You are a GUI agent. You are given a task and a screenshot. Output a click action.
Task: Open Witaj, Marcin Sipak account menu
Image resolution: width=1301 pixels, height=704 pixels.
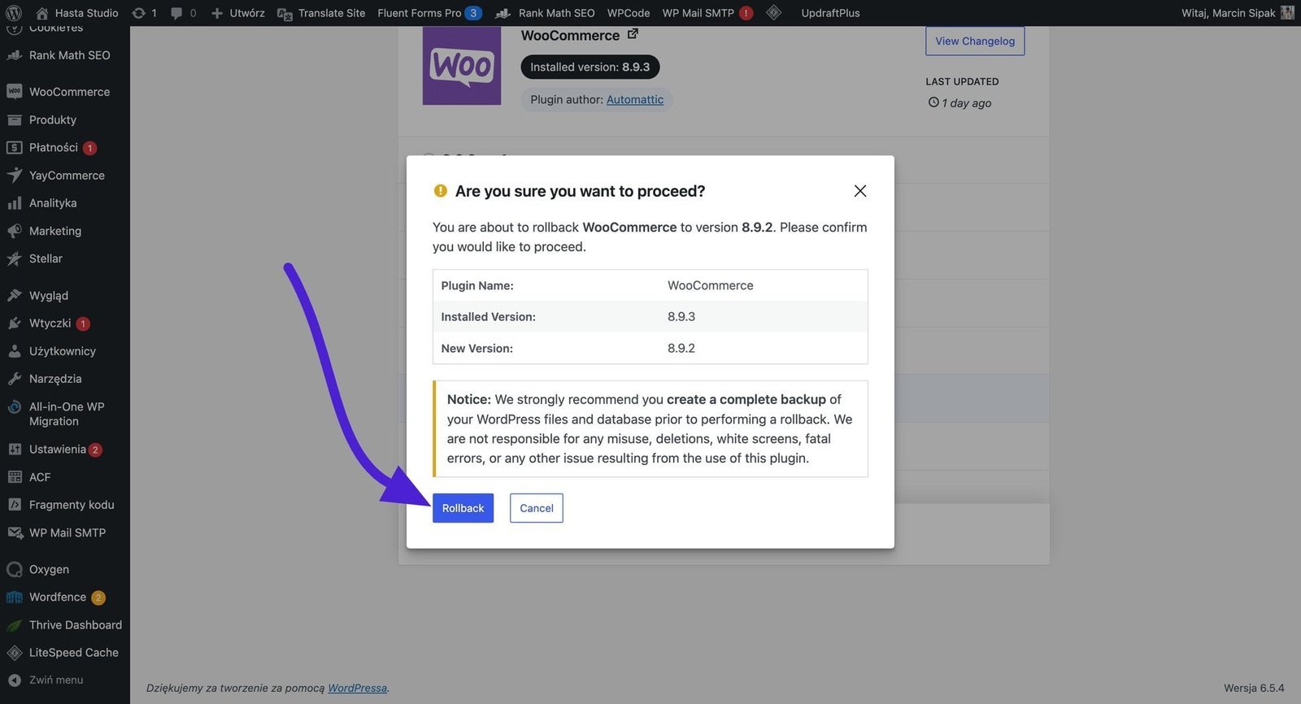(x=1228, y=13)
